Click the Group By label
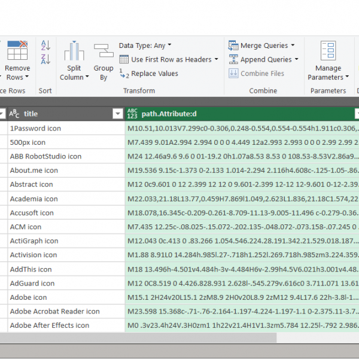 click(104, 72)
